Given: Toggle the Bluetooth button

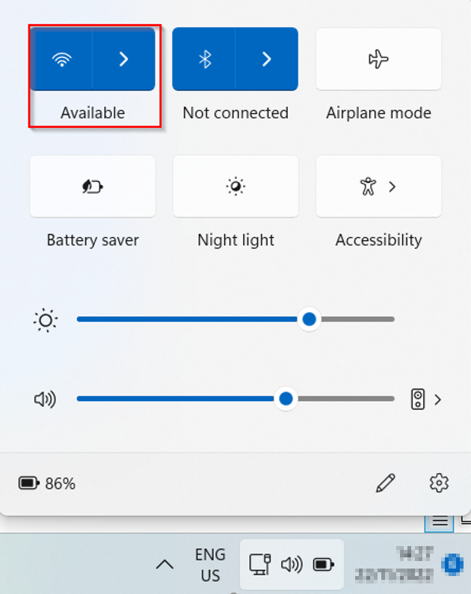Looking at the screenshot, I should point(204,60).
